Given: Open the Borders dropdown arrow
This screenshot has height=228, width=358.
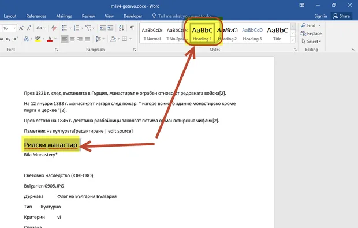Looking at the screenshot, I should pos(130,39).
